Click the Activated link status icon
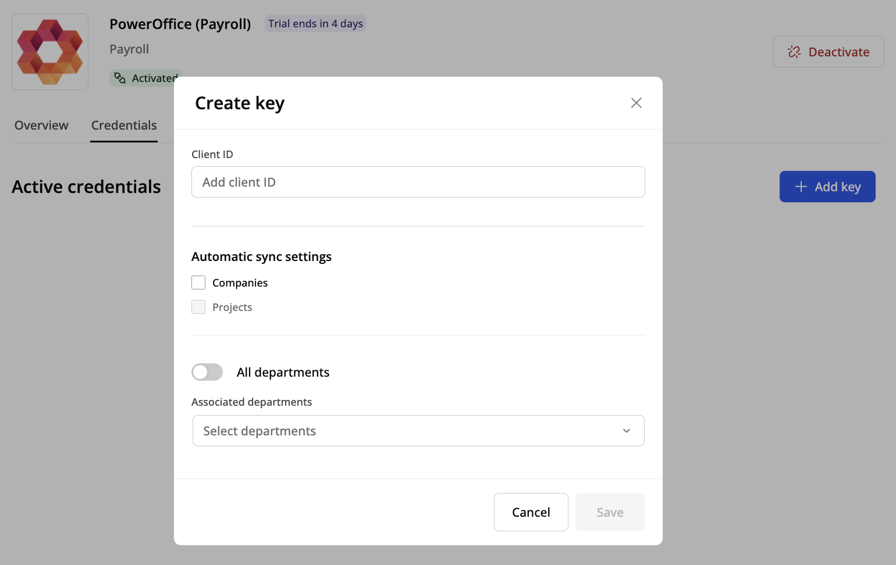This screenshot has height=565, width=896. [120, 78]
